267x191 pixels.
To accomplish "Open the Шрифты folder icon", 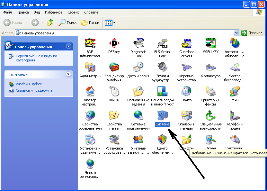I will 186,140.
